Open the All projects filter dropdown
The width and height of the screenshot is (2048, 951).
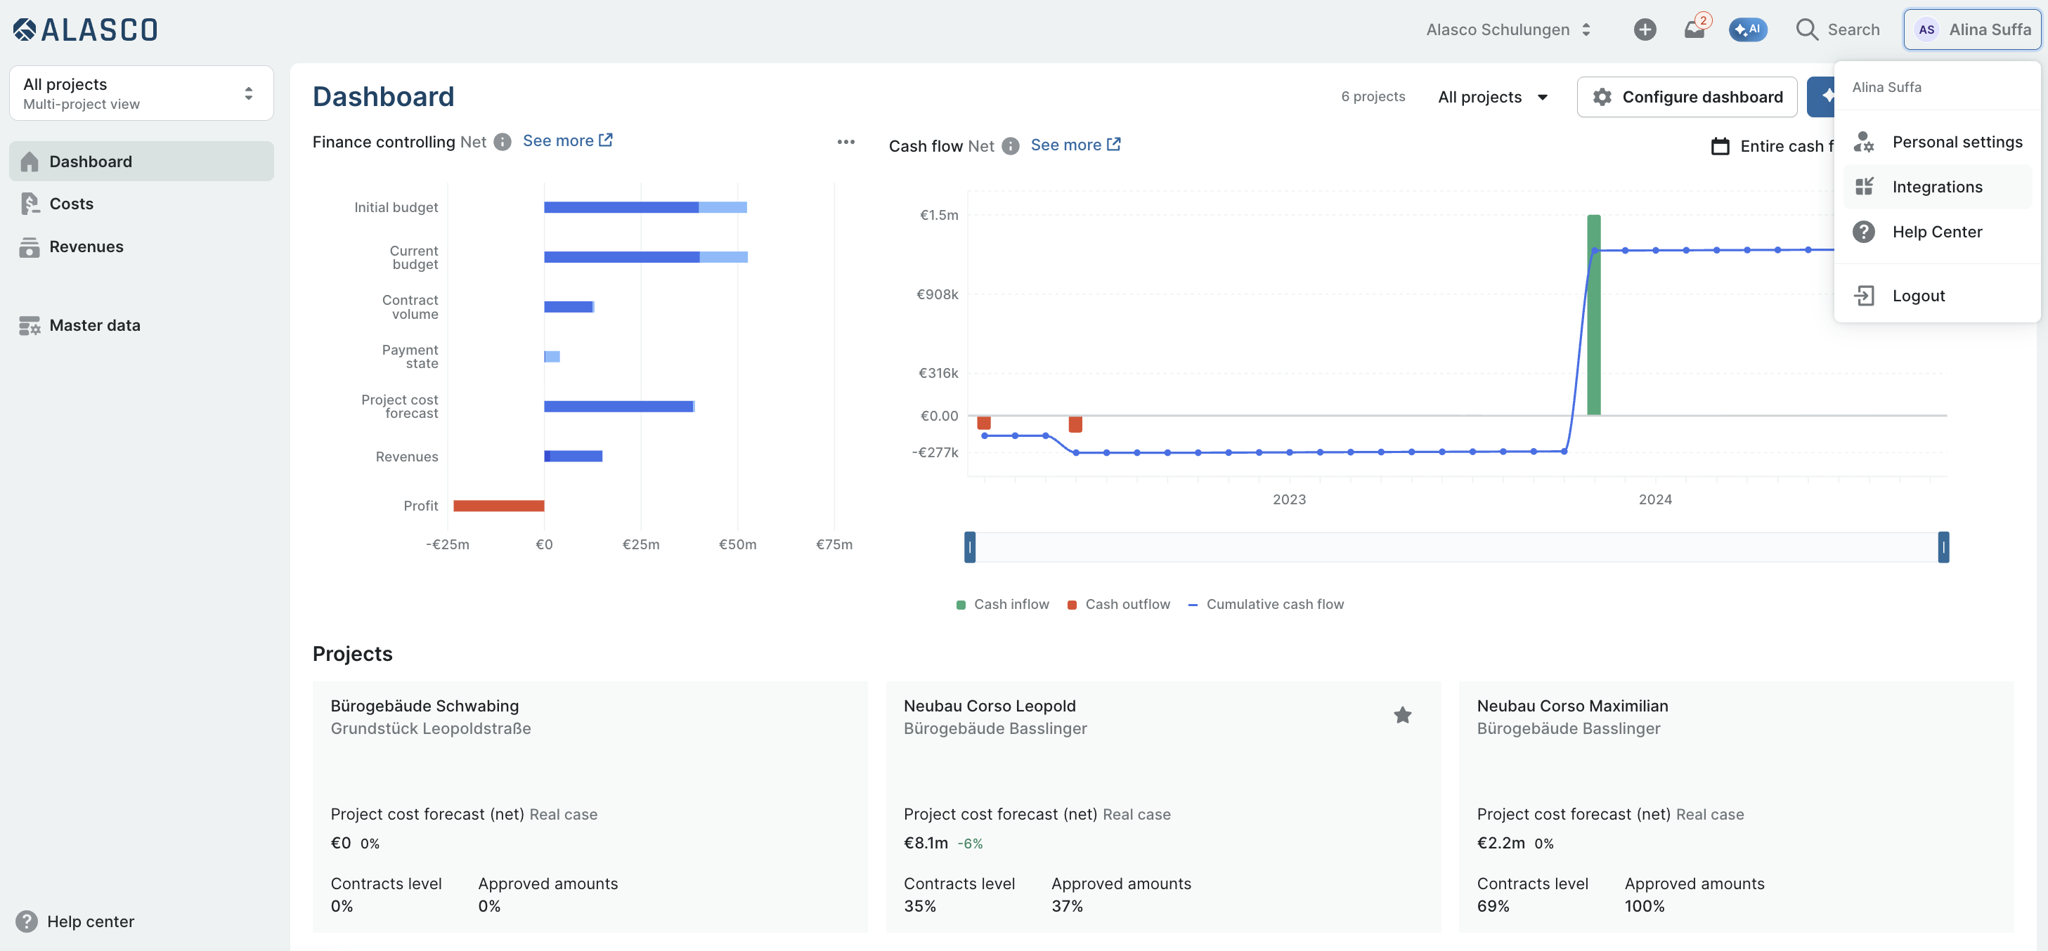click(x=1492, y=97)
